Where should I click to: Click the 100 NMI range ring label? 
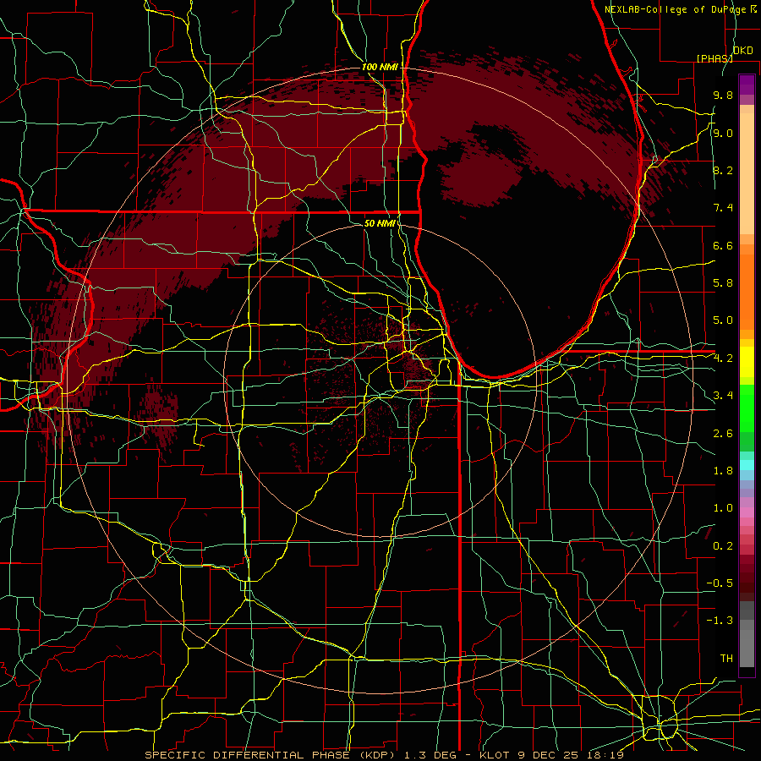[380, 67]
